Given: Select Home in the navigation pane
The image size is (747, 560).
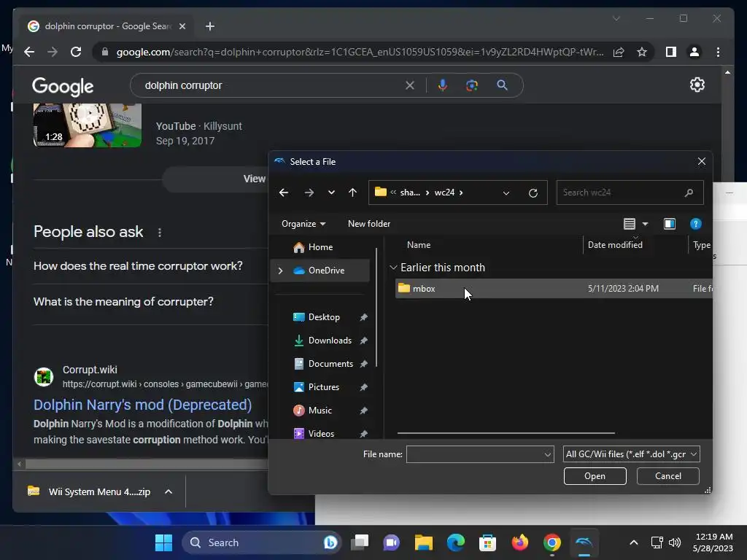Looking at the screenshot, I should [x=320, y=247].
